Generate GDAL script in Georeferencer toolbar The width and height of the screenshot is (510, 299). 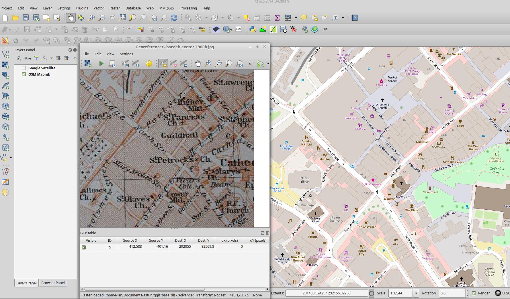112,64
